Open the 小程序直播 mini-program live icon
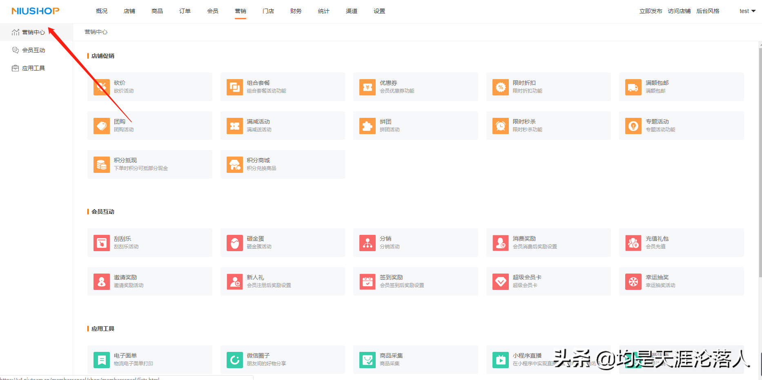The image size is (762, 380). [x=500, y=360]
